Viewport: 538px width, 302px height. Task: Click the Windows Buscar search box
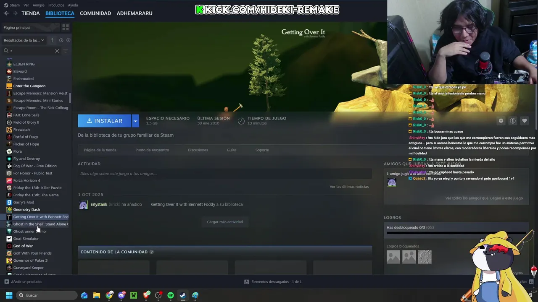[x=47, y=295]
